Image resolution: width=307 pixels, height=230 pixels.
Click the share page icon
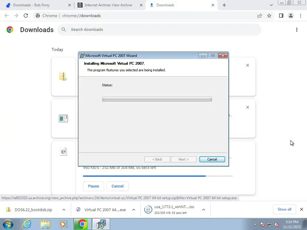point(260,16)
